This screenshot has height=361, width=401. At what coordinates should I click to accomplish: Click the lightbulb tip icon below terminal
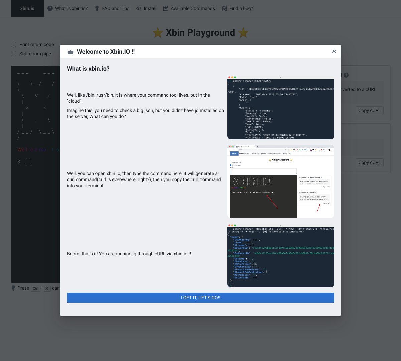[13, 288]
